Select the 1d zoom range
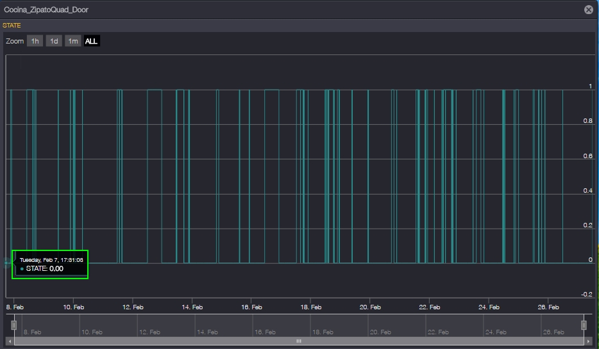 click(54, 41)
